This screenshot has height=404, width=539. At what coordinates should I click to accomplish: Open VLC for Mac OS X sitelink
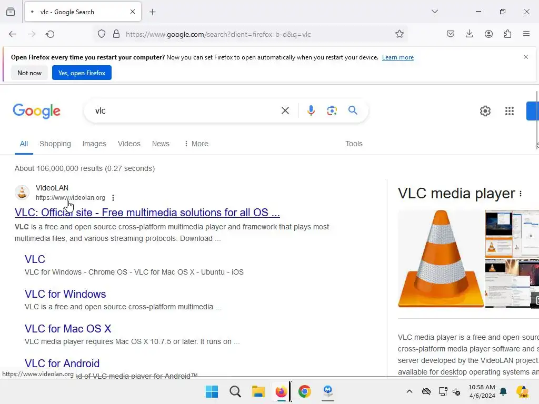point(68,329)
